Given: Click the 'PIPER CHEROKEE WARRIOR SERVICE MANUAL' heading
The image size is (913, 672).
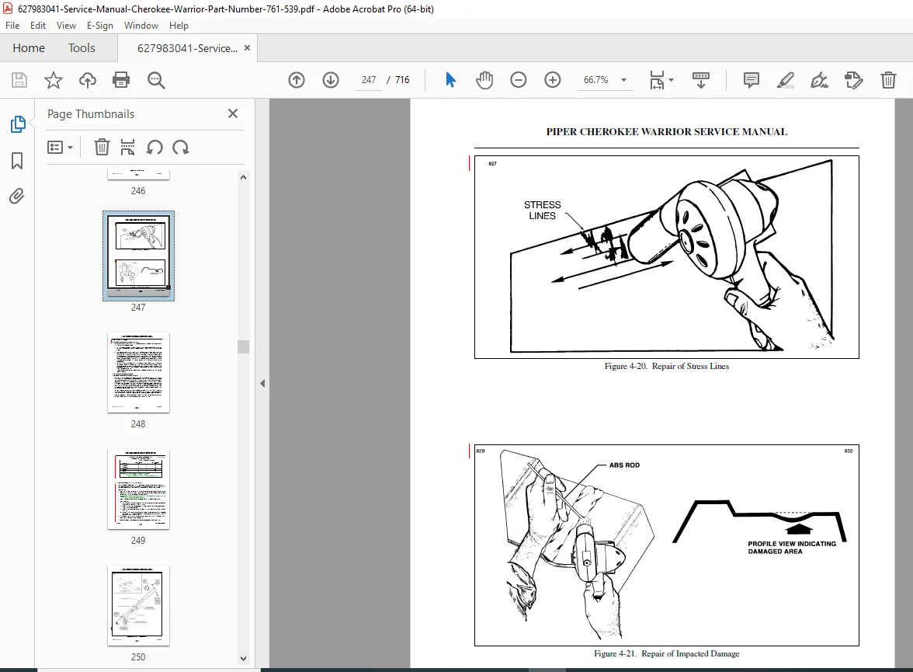Looking at the screenshot, I should [667, 132].
